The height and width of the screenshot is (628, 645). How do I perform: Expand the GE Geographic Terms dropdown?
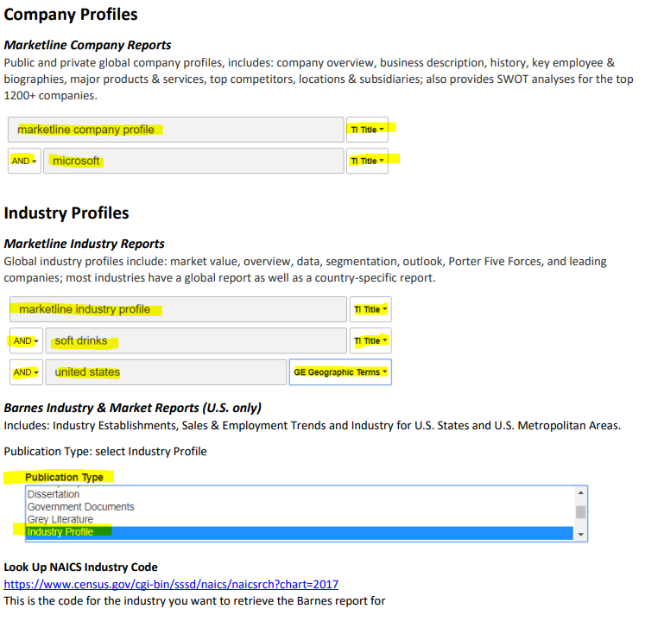(340, 372)
